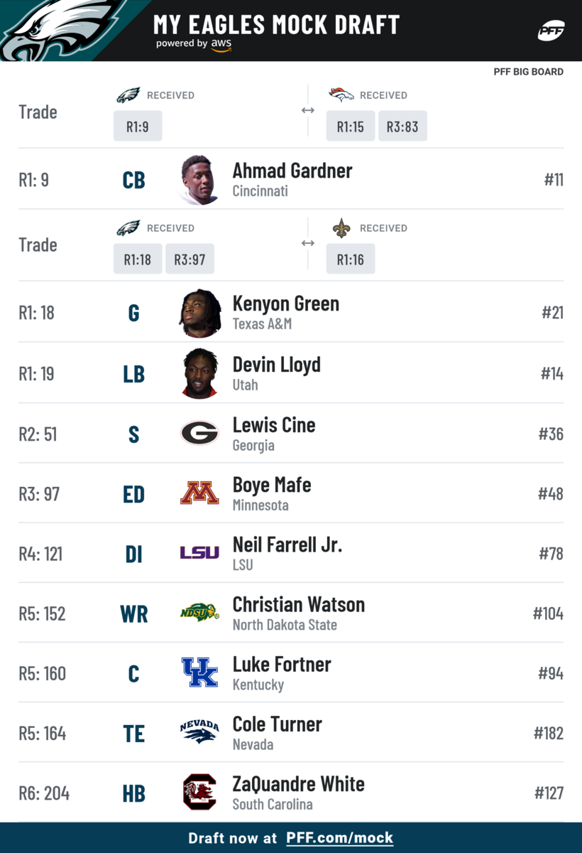Click the R3:97 pick chip in the second trade
The width and height of the screenshot is (582, 853).
(x=190, y=259)
